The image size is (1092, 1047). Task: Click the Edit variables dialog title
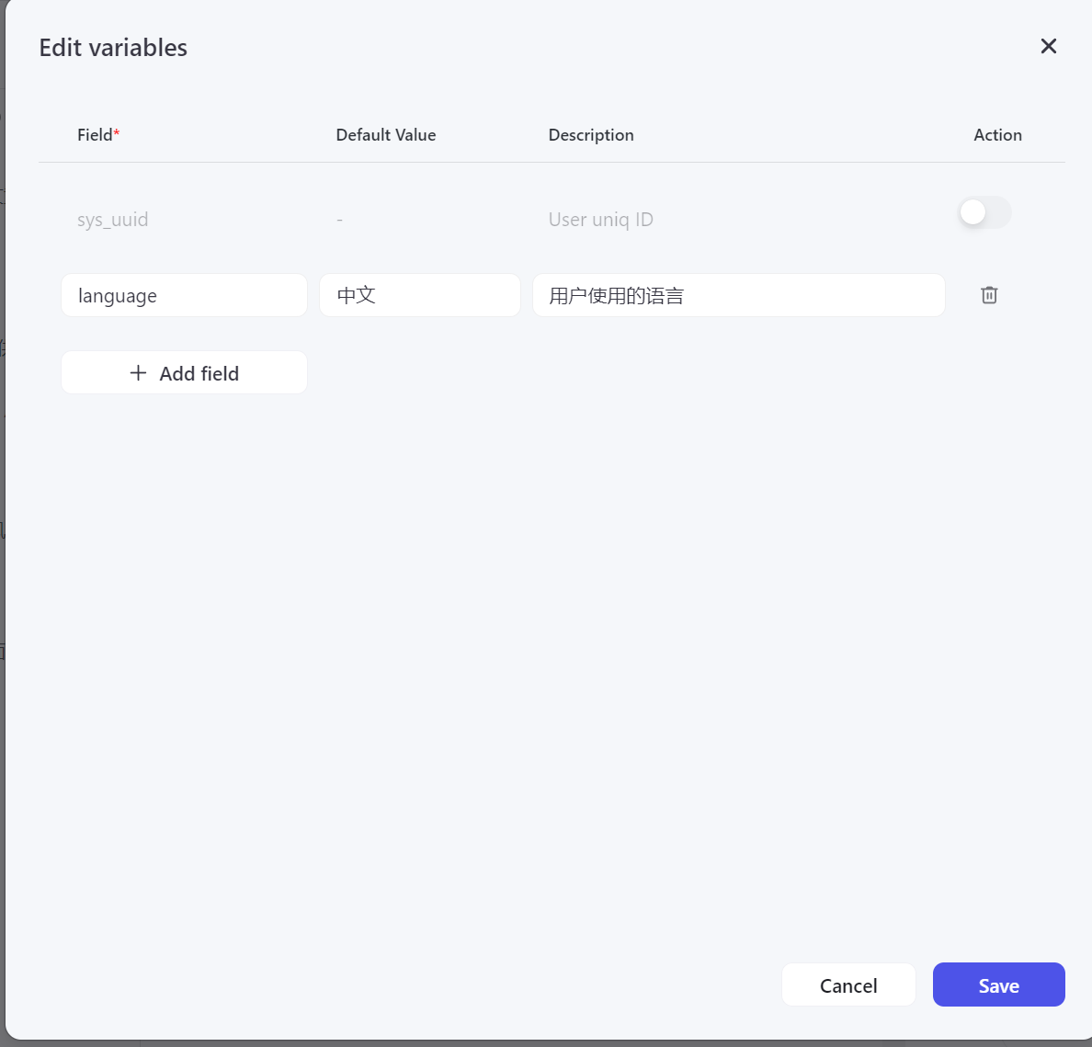tap(113, 48)
